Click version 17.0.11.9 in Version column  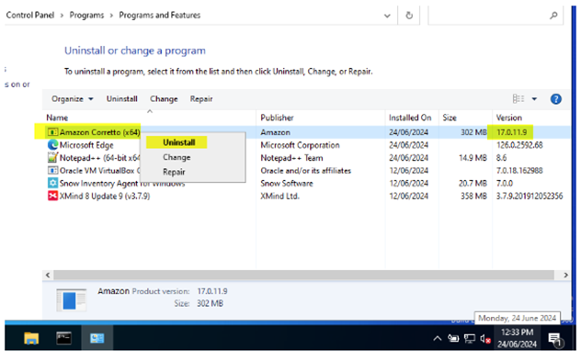click(511, 132)
